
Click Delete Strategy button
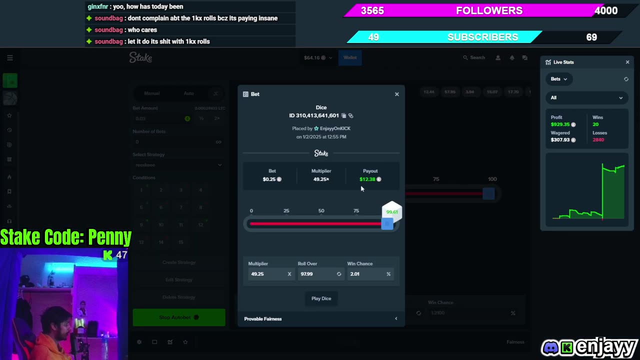point(179,297)
